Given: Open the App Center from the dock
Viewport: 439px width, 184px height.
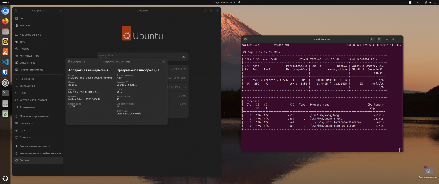Looking at the screenshot, I should click(5, 52).
